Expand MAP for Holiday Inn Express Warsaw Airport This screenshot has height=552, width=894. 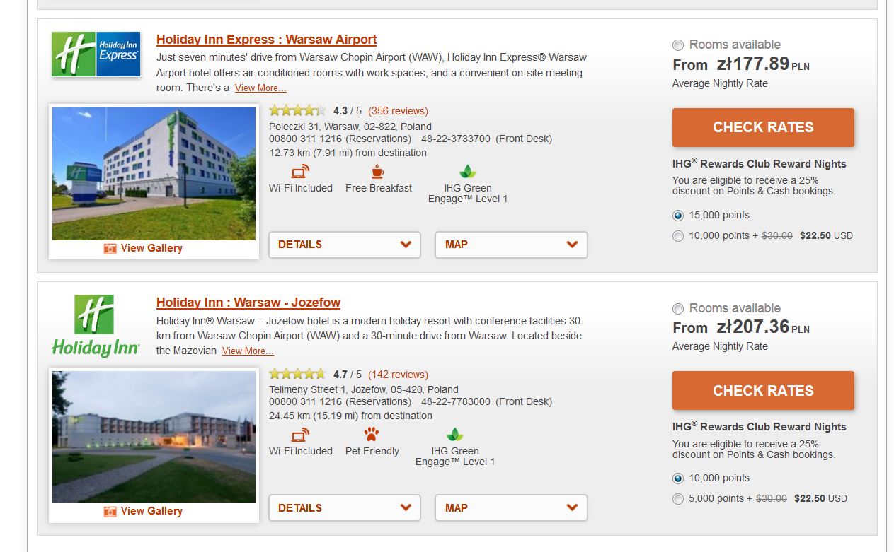511,245
